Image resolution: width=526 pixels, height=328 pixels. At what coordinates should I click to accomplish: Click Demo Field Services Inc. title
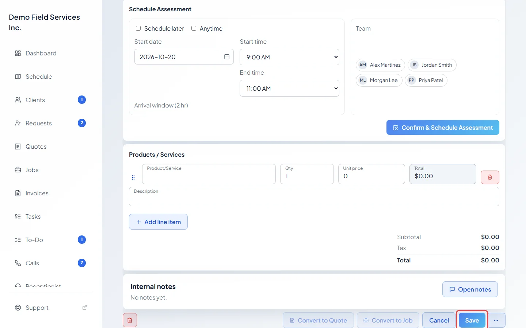[44, 22]
